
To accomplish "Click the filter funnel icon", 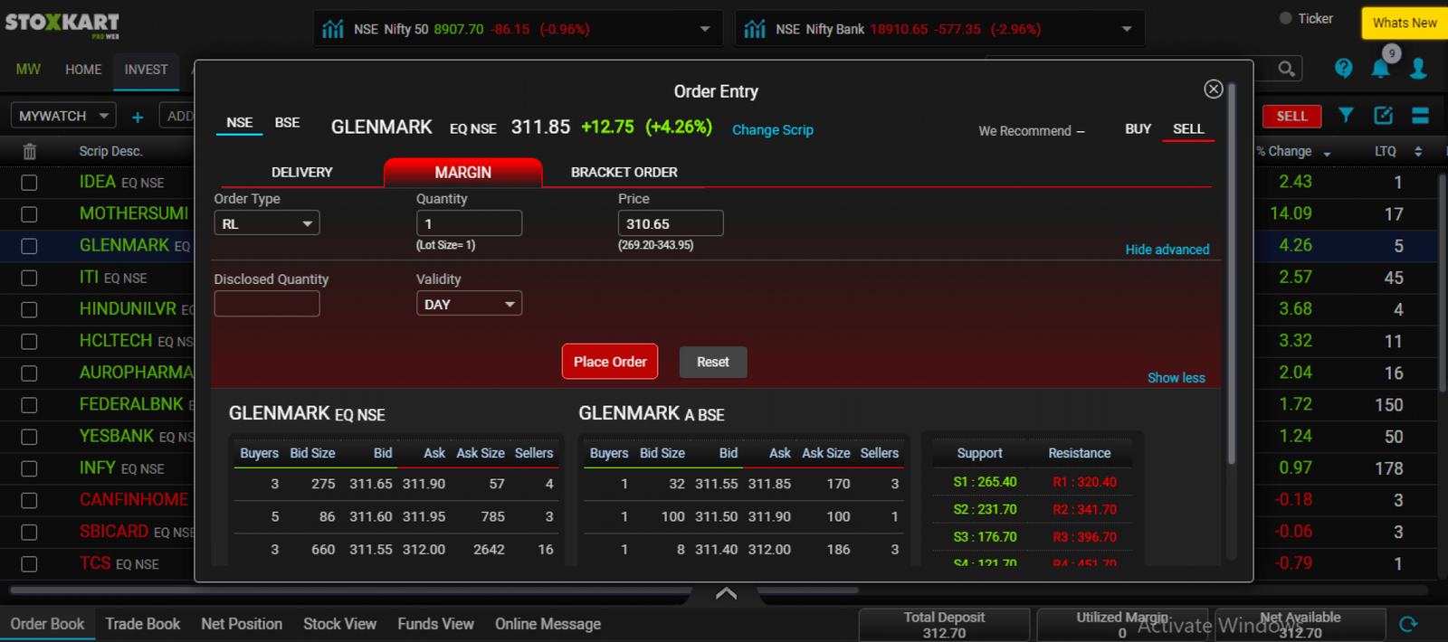I will pyautogui.click(x=1347, y=115).
